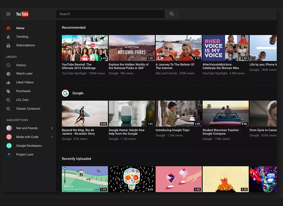This screenshot has width=283, height=206.
Task: Play the National Parks 360 thumbnail
Action: tap(132, 48)
